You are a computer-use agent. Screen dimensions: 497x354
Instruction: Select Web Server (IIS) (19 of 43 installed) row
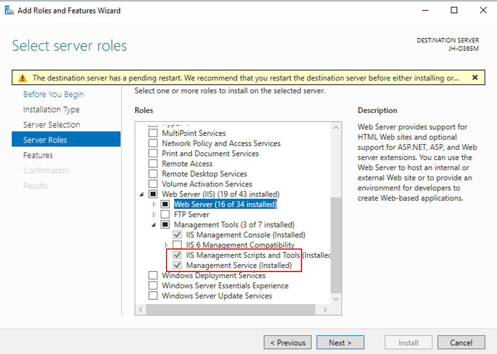[221, 194]
